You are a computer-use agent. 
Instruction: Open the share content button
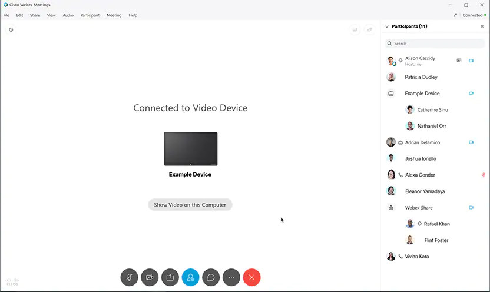tap(170, 277)
